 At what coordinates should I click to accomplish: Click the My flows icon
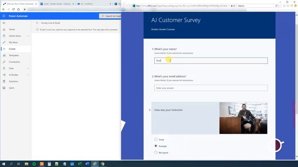pyautogui.click(x=4, y=42)
